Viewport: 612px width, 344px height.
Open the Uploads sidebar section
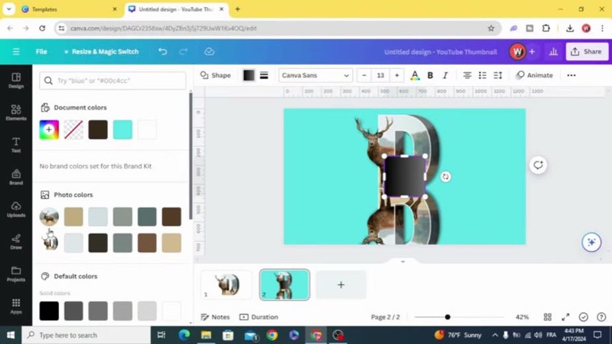pos(16,209)
